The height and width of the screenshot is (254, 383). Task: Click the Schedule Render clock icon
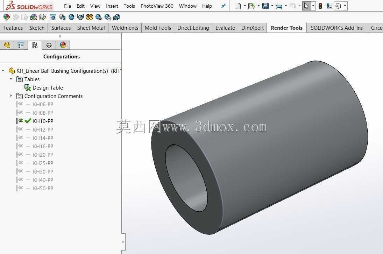click(x=107, y=17)
